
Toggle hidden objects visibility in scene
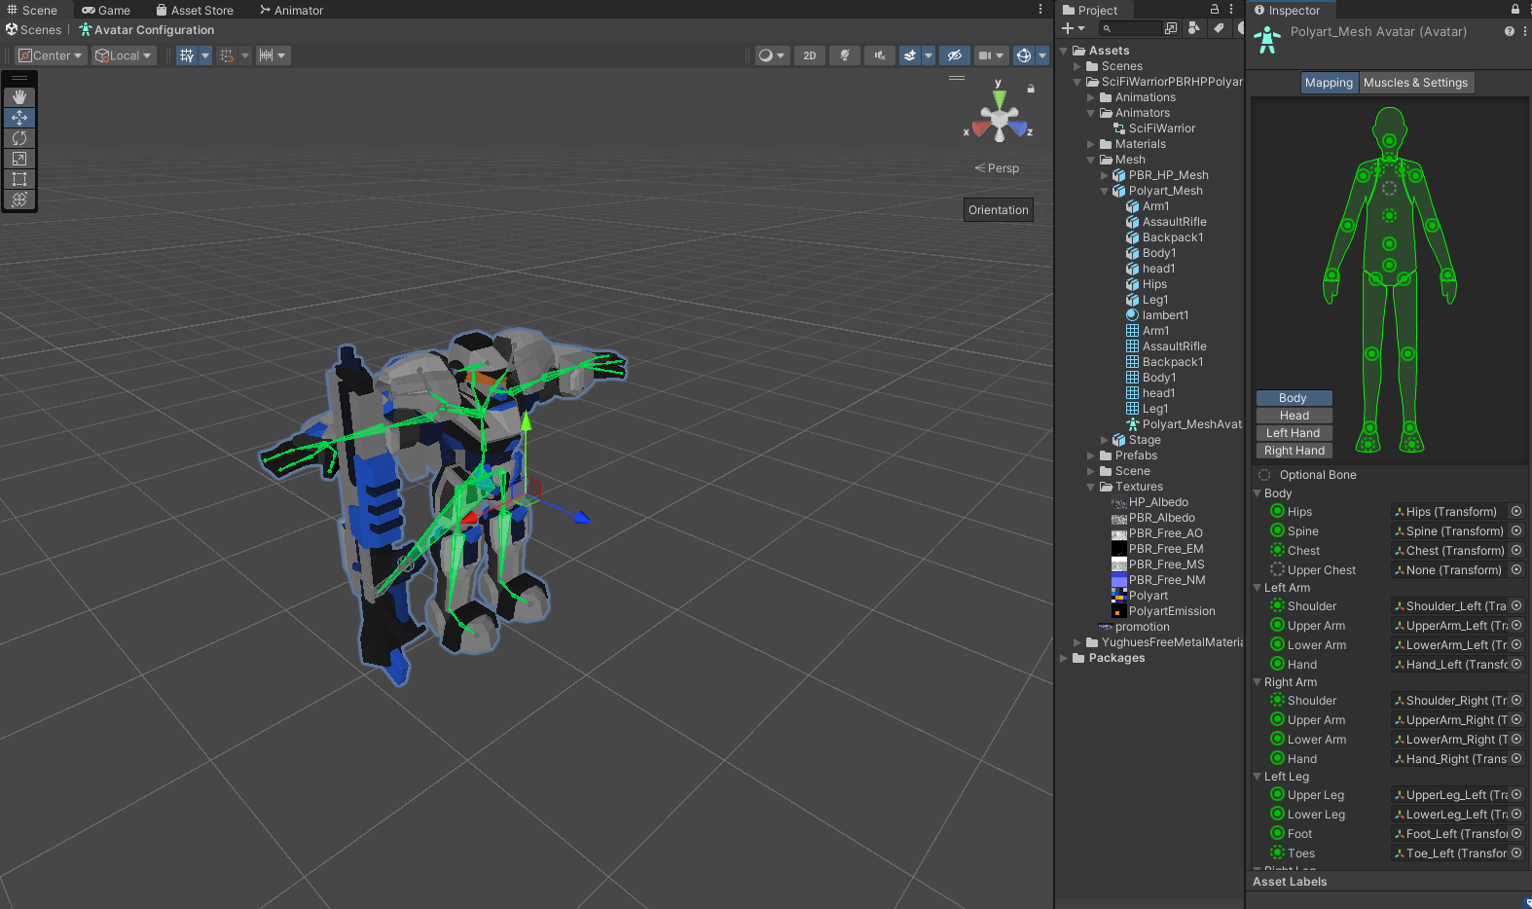tap(955, 55)
